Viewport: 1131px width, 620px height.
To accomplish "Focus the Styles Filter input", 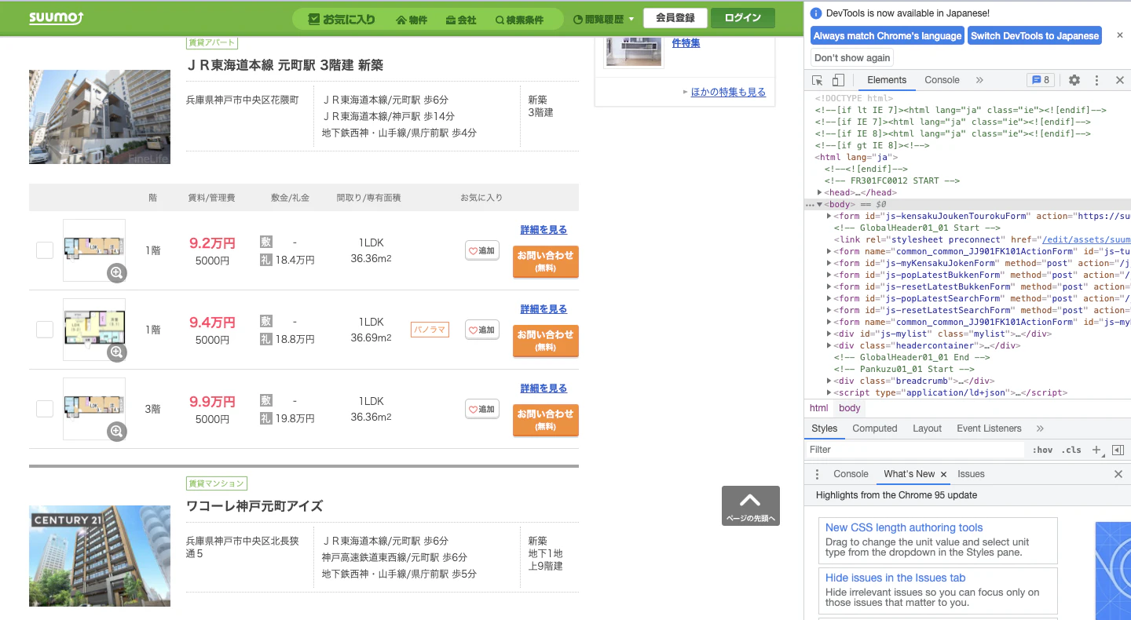I will coord(916,450).
